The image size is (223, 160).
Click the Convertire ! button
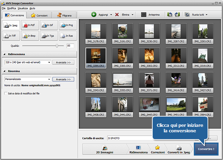(206, 149)
